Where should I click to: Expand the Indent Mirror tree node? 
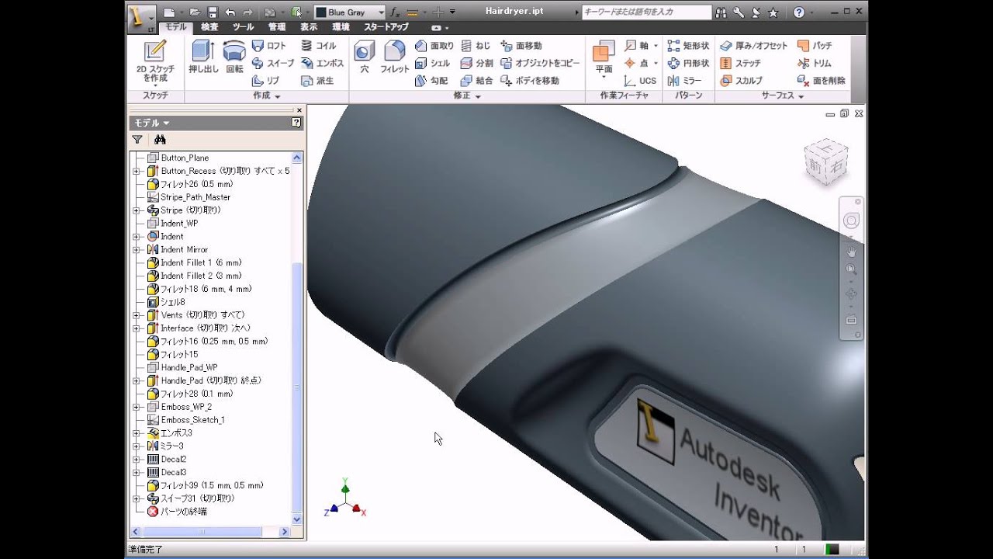[136, 249]
